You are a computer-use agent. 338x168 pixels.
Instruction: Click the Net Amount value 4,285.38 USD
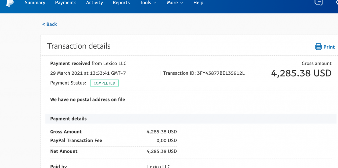click(x=162, y=151)
